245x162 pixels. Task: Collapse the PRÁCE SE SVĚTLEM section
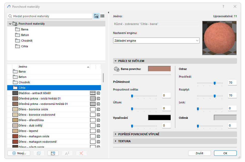(x=116, y=61)
